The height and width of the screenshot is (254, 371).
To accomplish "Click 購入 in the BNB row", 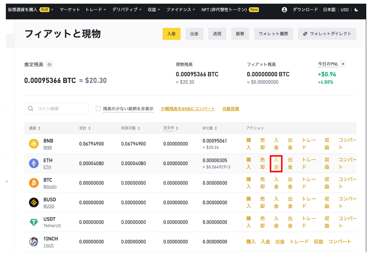I will 248,144.
